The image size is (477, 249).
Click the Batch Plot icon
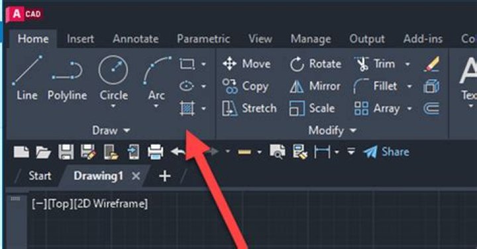(300, 152)
